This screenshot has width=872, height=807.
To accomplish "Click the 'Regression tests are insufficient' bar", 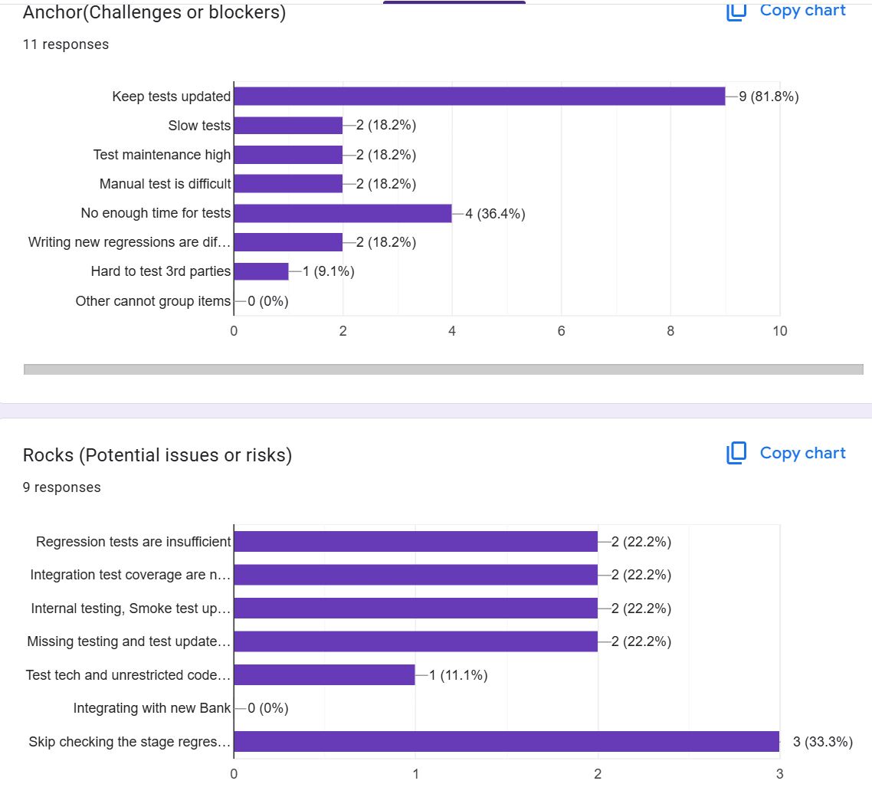I will click(x=415, y=542).
